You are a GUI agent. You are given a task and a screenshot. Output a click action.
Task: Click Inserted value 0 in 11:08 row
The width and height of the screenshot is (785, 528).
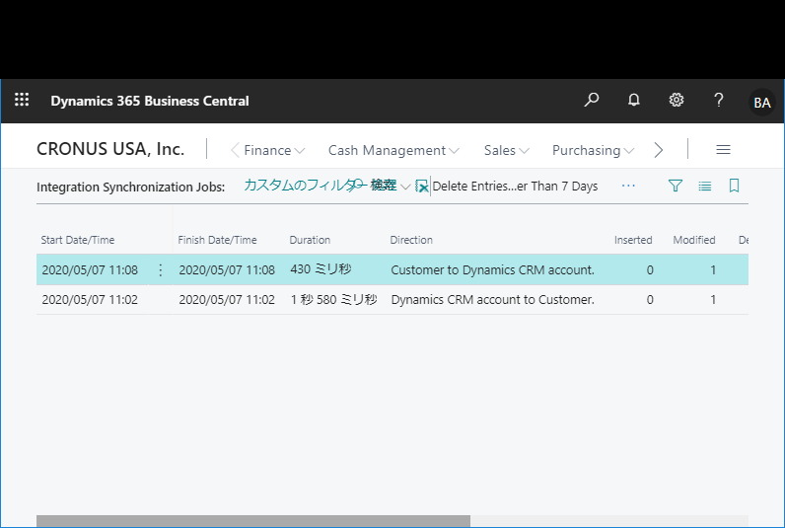pyautogui.click(x=650, y=270)
